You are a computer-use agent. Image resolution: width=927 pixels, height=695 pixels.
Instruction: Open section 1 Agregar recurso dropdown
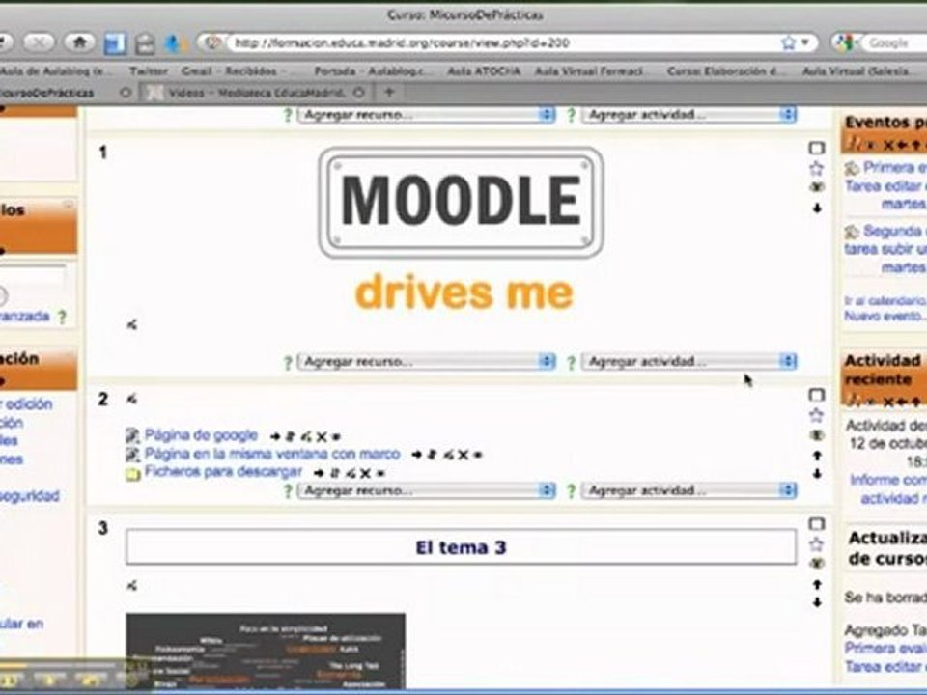(426, 361)
